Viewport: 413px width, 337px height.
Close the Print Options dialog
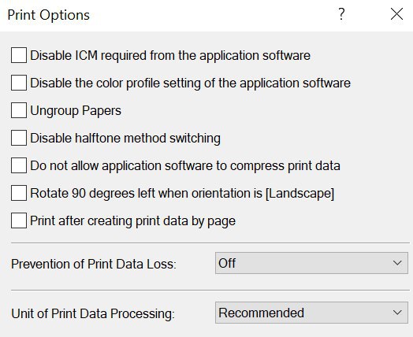pyautogui.click(x=396, y=14)
